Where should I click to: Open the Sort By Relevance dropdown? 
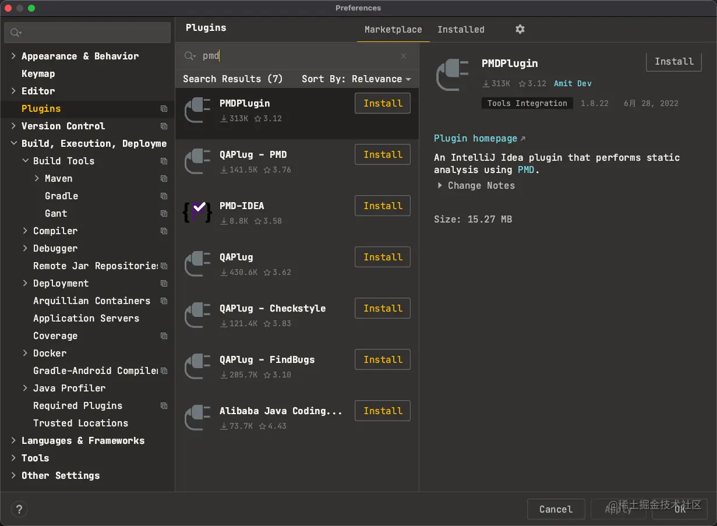point(356,79)
